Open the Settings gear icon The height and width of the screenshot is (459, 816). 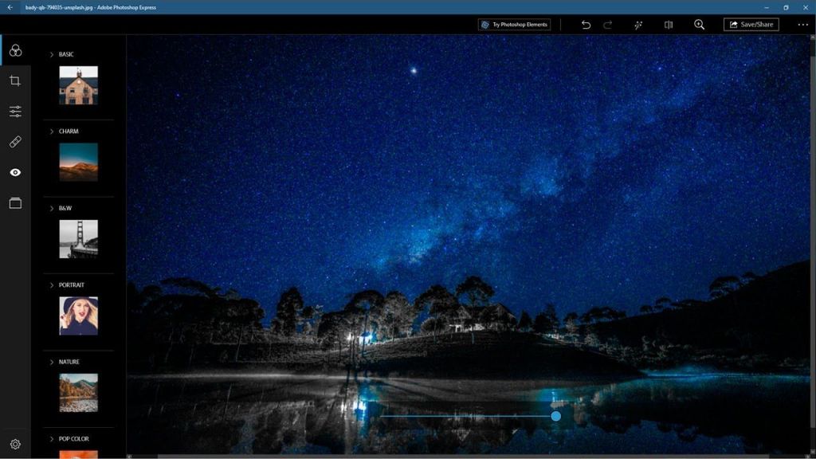[15, 444]
